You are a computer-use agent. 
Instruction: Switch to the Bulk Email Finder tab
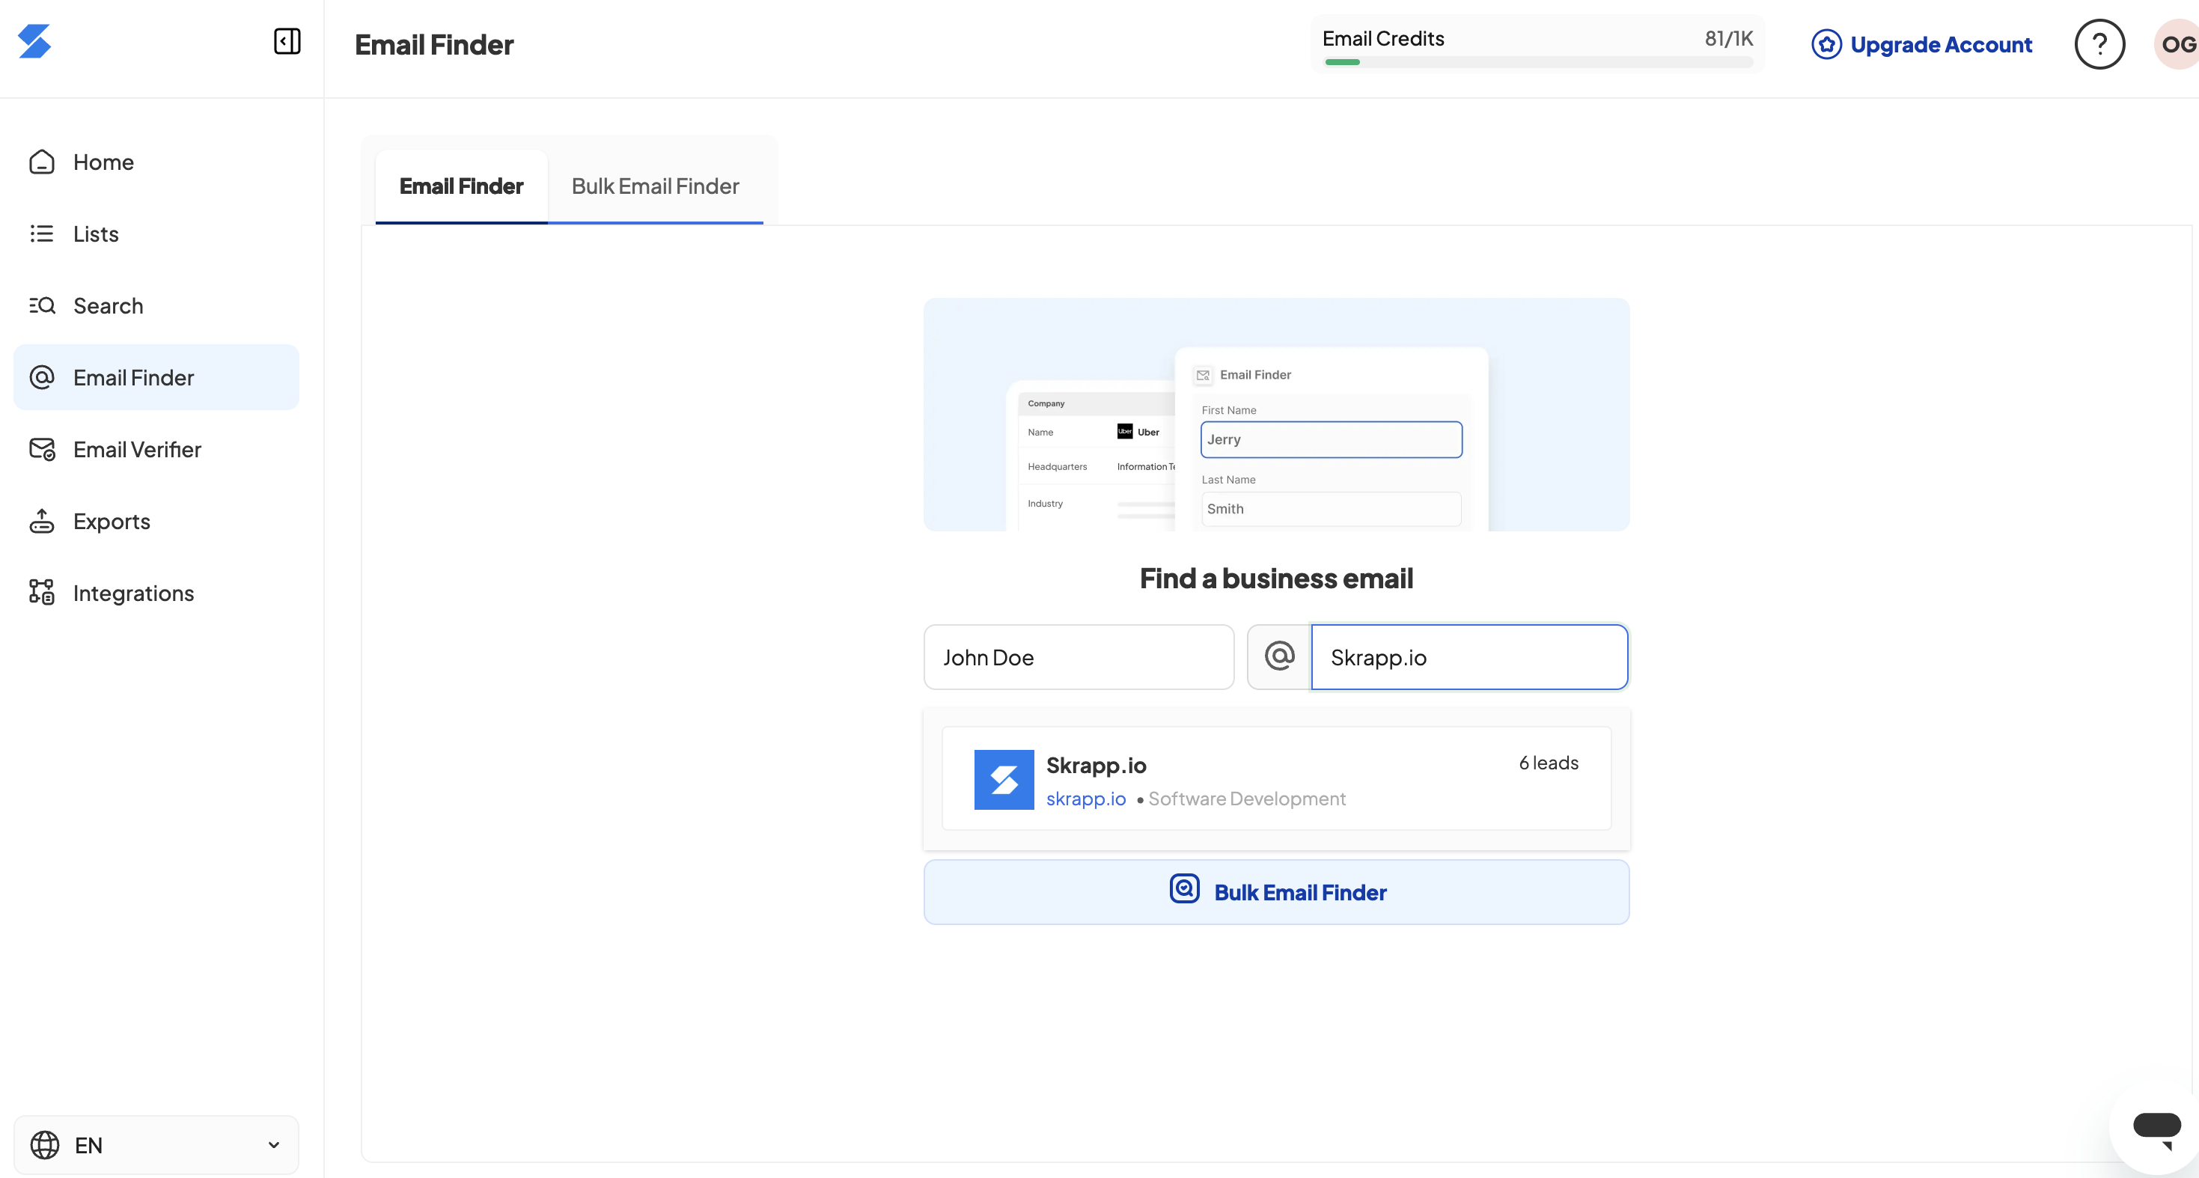(x=655, y=187)
